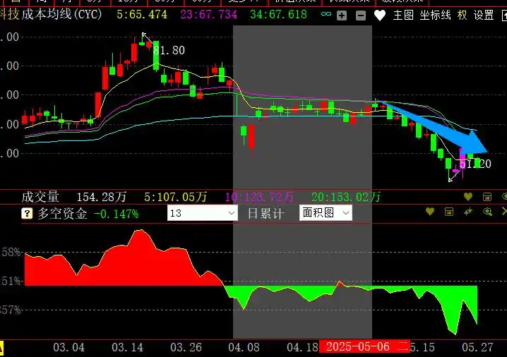The width and height of the screenshot is (507, 357).
Task: Open the period dropdown showing 13
Action: 203,213
